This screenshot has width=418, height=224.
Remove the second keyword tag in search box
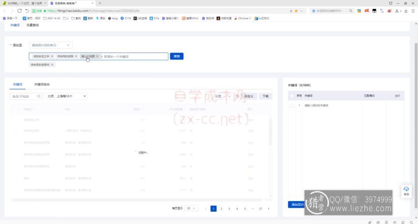[76, 56]
